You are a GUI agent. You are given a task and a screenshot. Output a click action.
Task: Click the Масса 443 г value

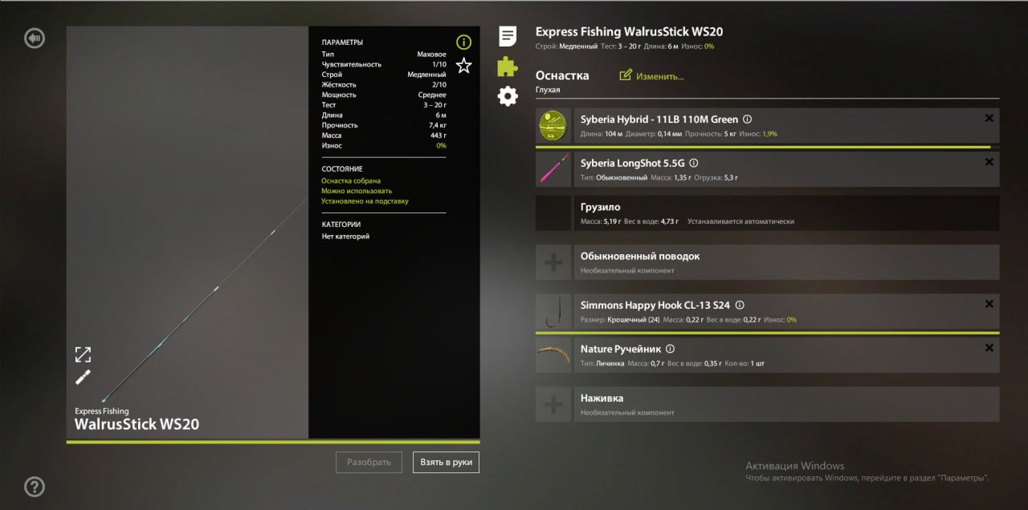439,136
